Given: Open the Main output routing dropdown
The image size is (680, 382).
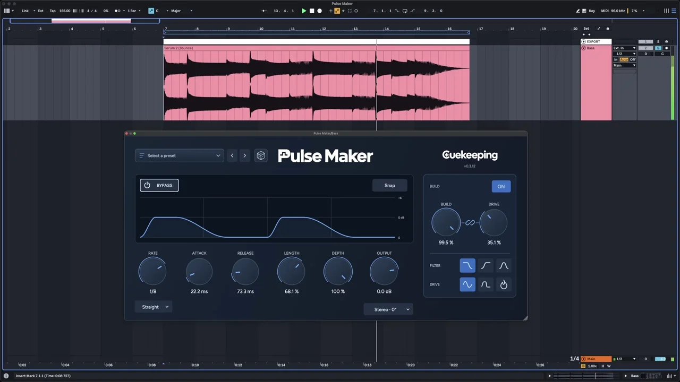Looking at the screenshot, I should point(624,65).
